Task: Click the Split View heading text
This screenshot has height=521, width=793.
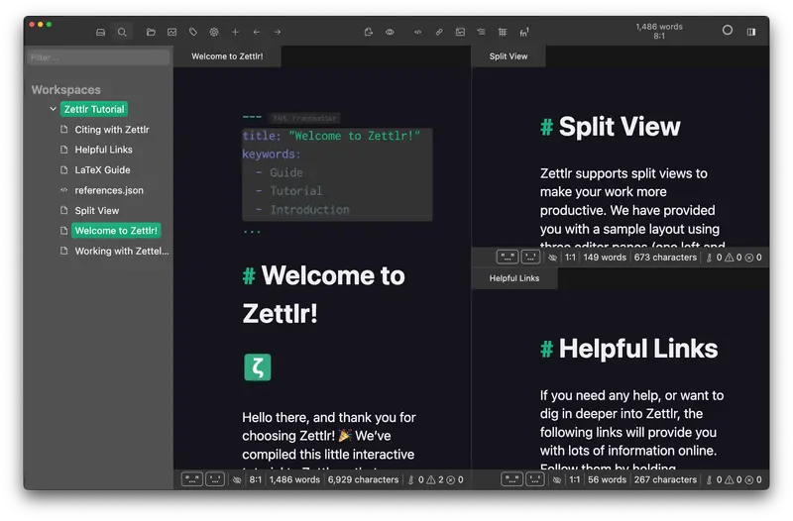Action: point(620,127)
